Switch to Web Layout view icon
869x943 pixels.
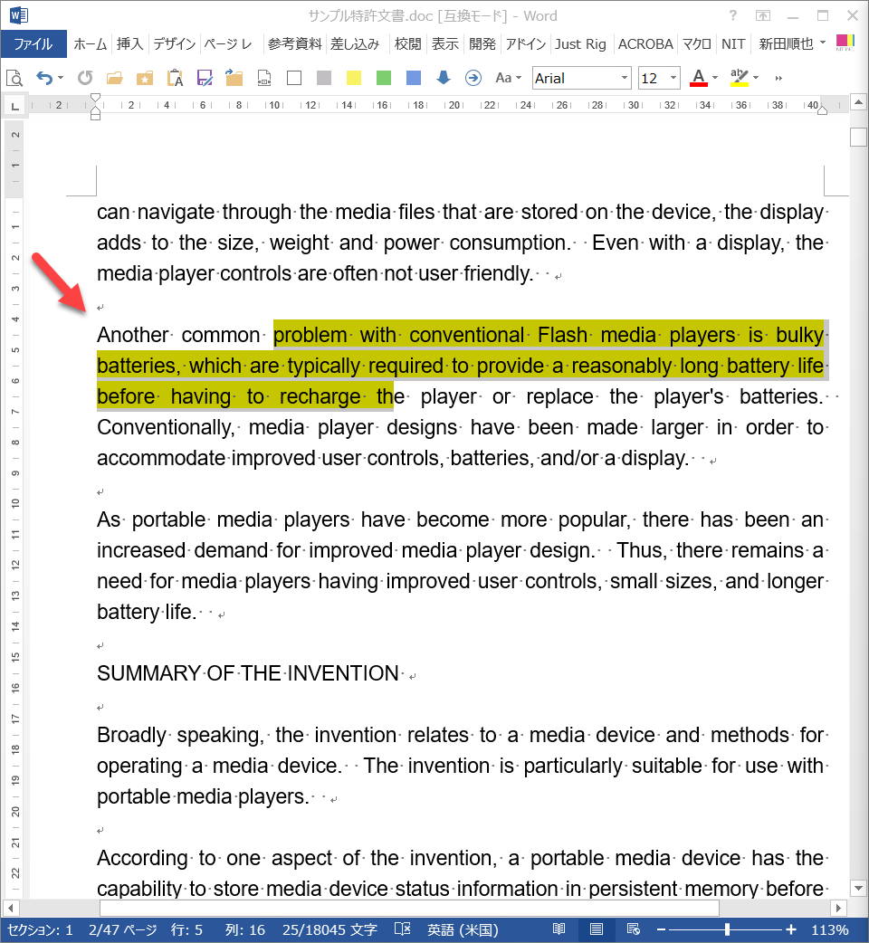(633, 929)
